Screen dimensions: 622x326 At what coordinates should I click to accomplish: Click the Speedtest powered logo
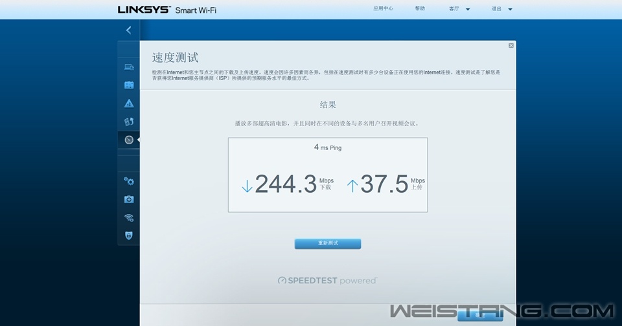pyautogui.click(x=327, y=281)
